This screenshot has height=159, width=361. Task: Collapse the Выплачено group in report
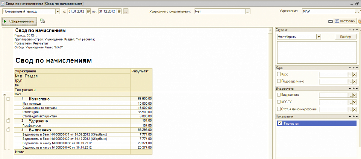tap(8, 130)
